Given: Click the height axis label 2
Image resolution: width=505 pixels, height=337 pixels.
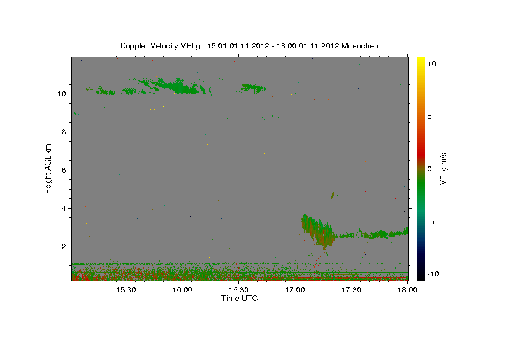Looking at the screenshot, I should point(64,246).
